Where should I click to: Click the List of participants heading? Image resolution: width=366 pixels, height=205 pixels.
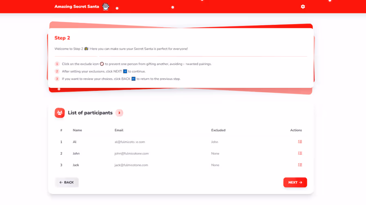(90, 113)
